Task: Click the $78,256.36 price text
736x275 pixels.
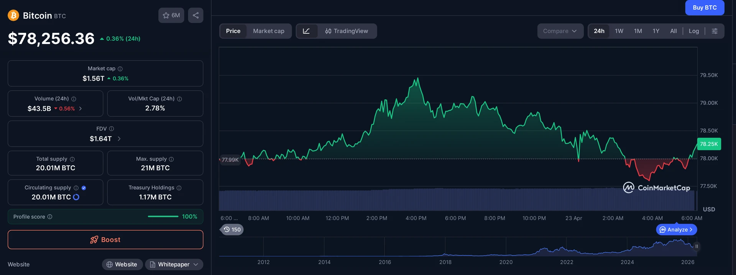Action: (x=51, y=38)
